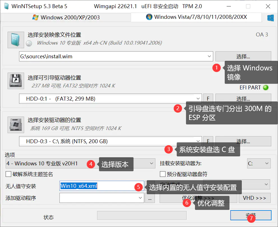Click the Win10_x64.xml unattend input field
Image resolution: width=278 pixels, height=227 pixels.
[x=102, y=186]
